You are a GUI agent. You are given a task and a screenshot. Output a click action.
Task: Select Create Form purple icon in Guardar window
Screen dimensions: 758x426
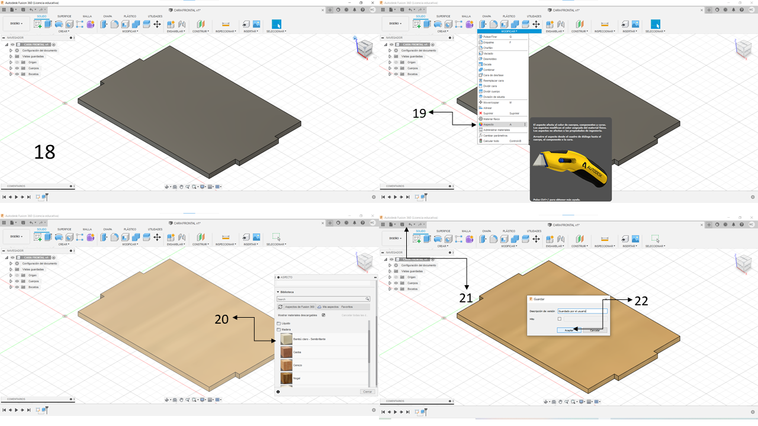[470, 238]
